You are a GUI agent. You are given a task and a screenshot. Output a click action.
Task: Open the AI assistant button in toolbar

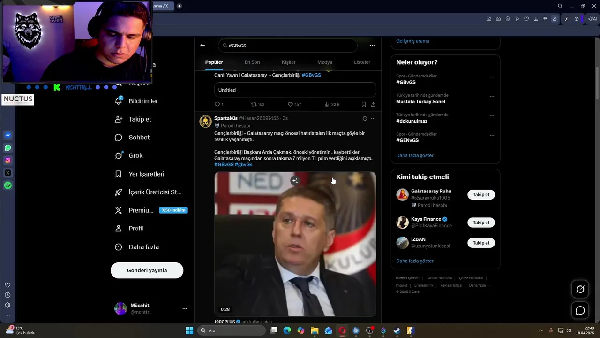tap(592, 19)
